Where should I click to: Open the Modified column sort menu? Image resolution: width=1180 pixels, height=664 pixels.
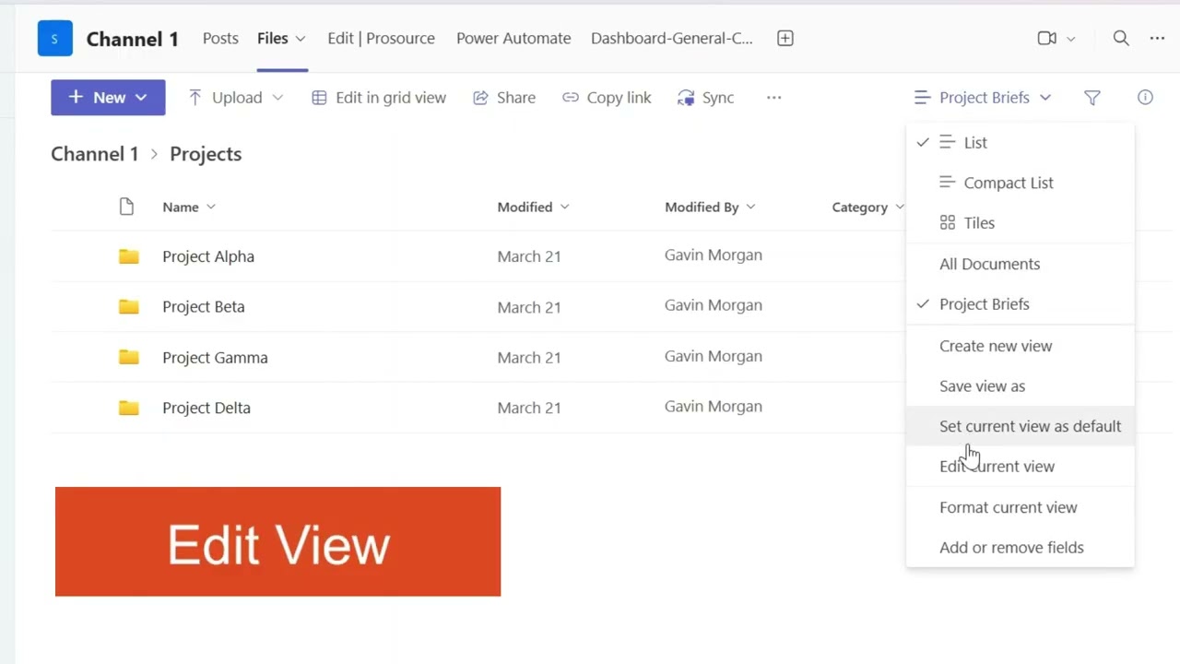(x=534, y=207)
